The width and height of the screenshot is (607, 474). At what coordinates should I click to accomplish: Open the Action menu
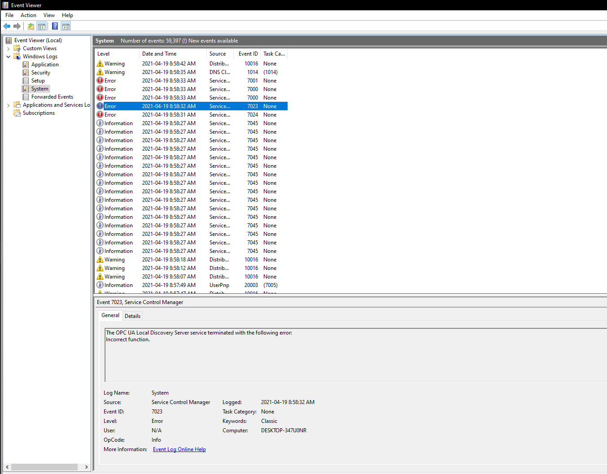point(28,15)
